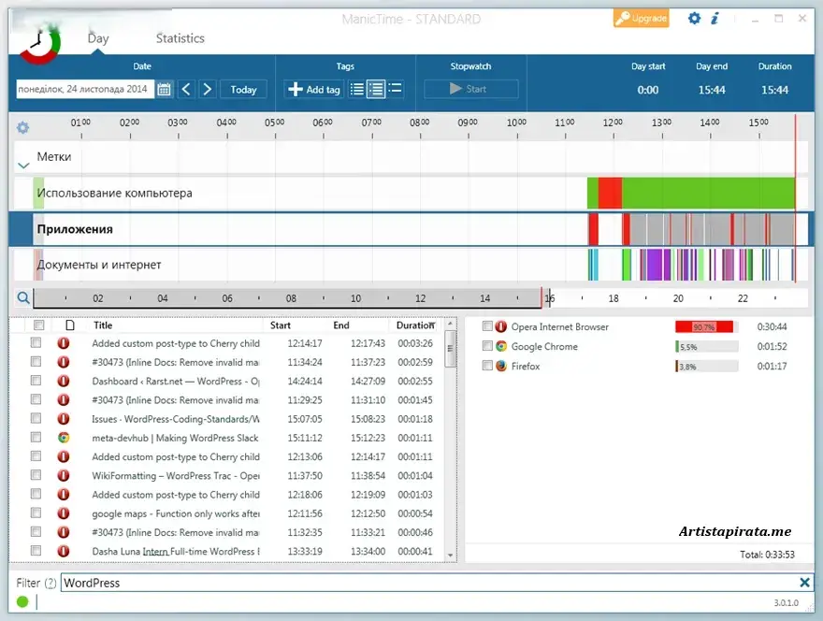Click timeline settings gear icon
This screenshot has width=823, height=621.
pyautogui.click(x=23, y=128)
